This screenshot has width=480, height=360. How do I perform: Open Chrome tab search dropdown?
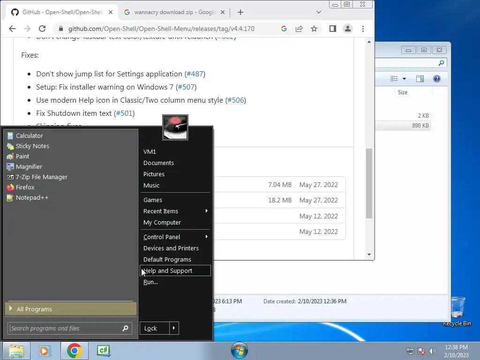pos(319,12)
